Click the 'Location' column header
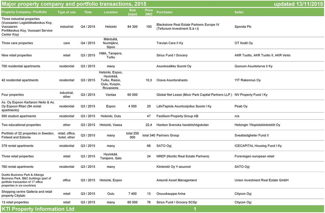This screenshot has height=213, width=325. pos(111,12)
